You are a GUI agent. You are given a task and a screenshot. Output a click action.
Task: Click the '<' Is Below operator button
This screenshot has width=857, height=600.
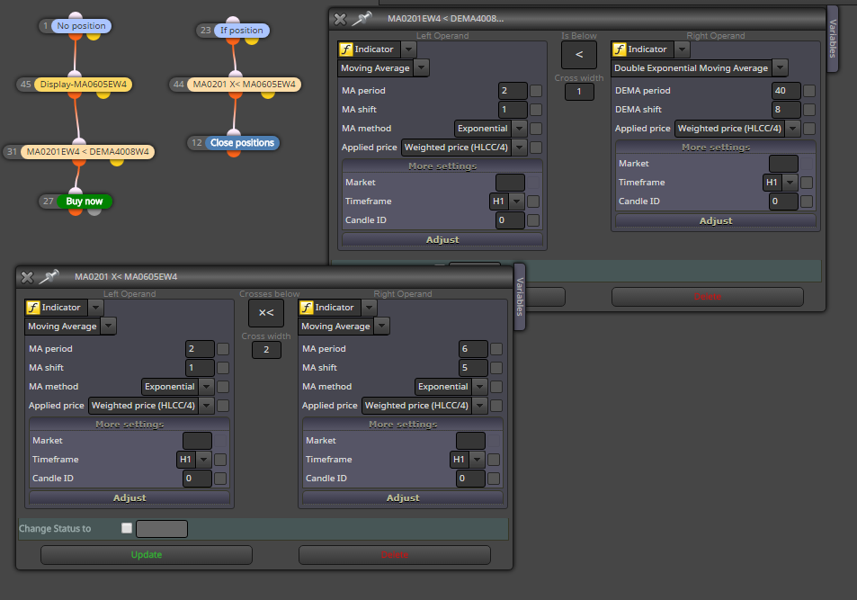tap(579, 55)
